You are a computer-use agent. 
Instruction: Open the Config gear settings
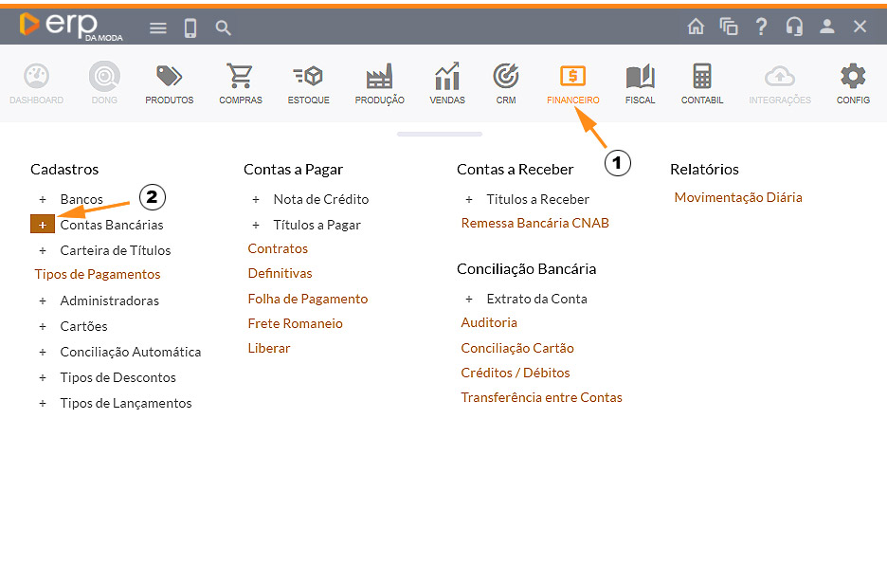pyautogui.click(x=853, y=77)
